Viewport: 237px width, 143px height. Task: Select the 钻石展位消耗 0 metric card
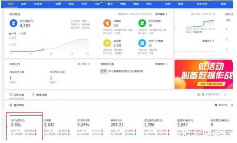[221, 127]
